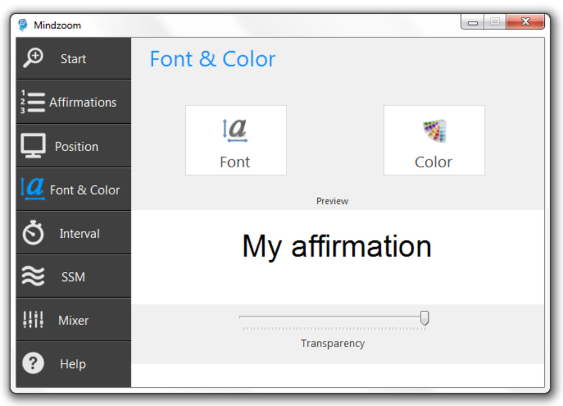563x406 pixels.
Task: Click the 'Preview' label
Action: pyautogui.click(x=332, y=201)
